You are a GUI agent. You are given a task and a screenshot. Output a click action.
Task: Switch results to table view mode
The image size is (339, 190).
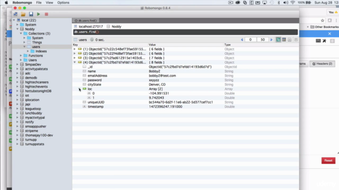pyautogui.click(x=284, y=40)
